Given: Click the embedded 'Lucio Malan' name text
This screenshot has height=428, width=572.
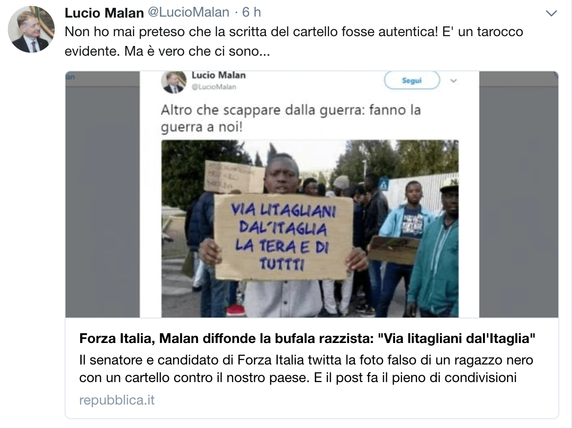Looking at the screenshot, I should pyautogui.click(x=219, y=75).
